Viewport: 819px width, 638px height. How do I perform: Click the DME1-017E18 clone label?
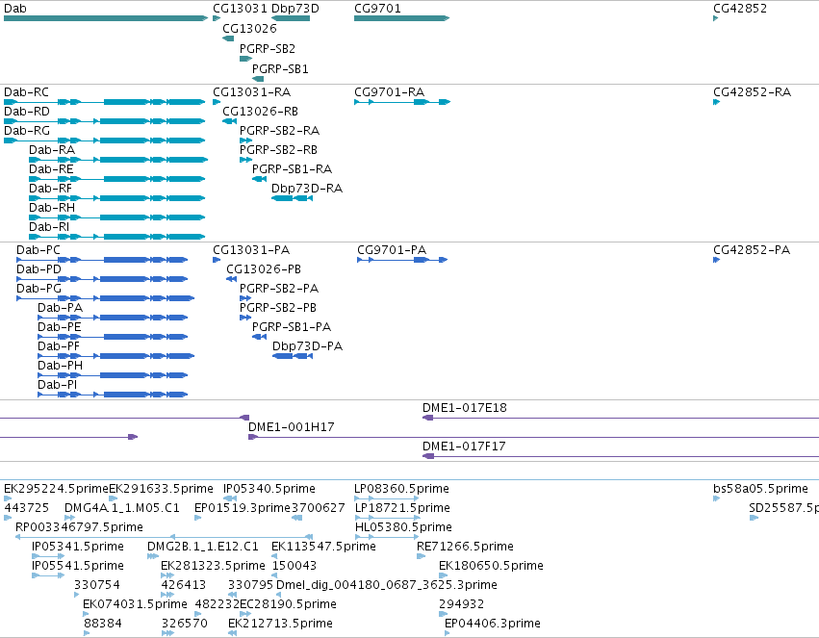click(x=464, y=408)
